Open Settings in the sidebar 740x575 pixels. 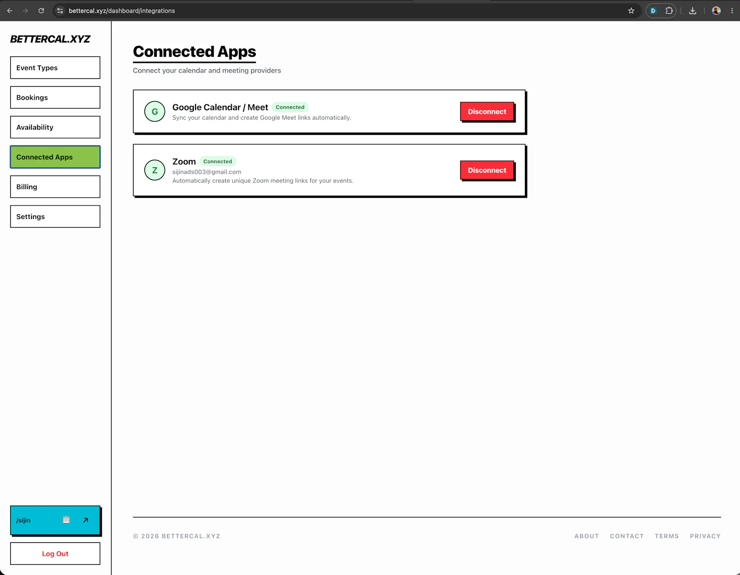point(55,217)
